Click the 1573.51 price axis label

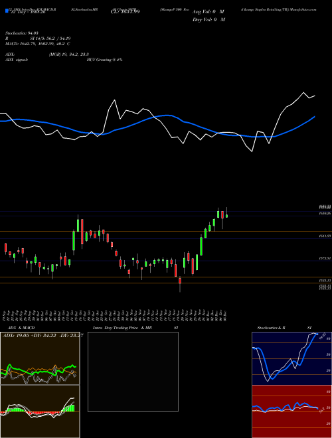pyautogui.click(x=325, y=258)
